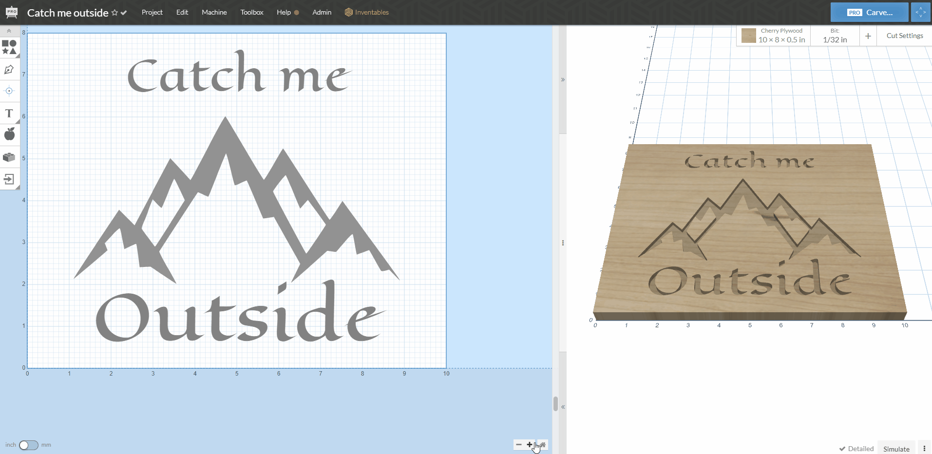Zoom in with the plus control
Viewport: 932px width, 454px height.
pyautogui.click(x=529, y=444)
